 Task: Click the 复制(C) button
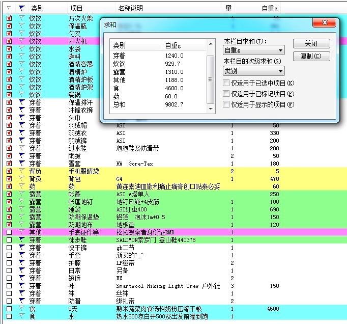311,56
